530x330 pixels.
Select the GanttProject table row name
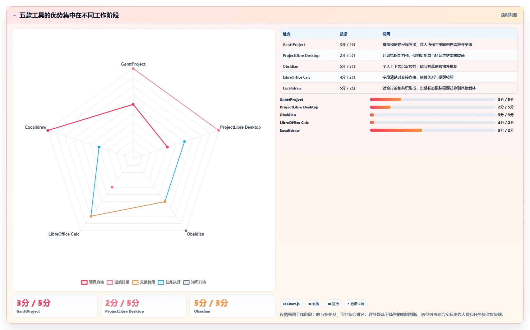294,45
